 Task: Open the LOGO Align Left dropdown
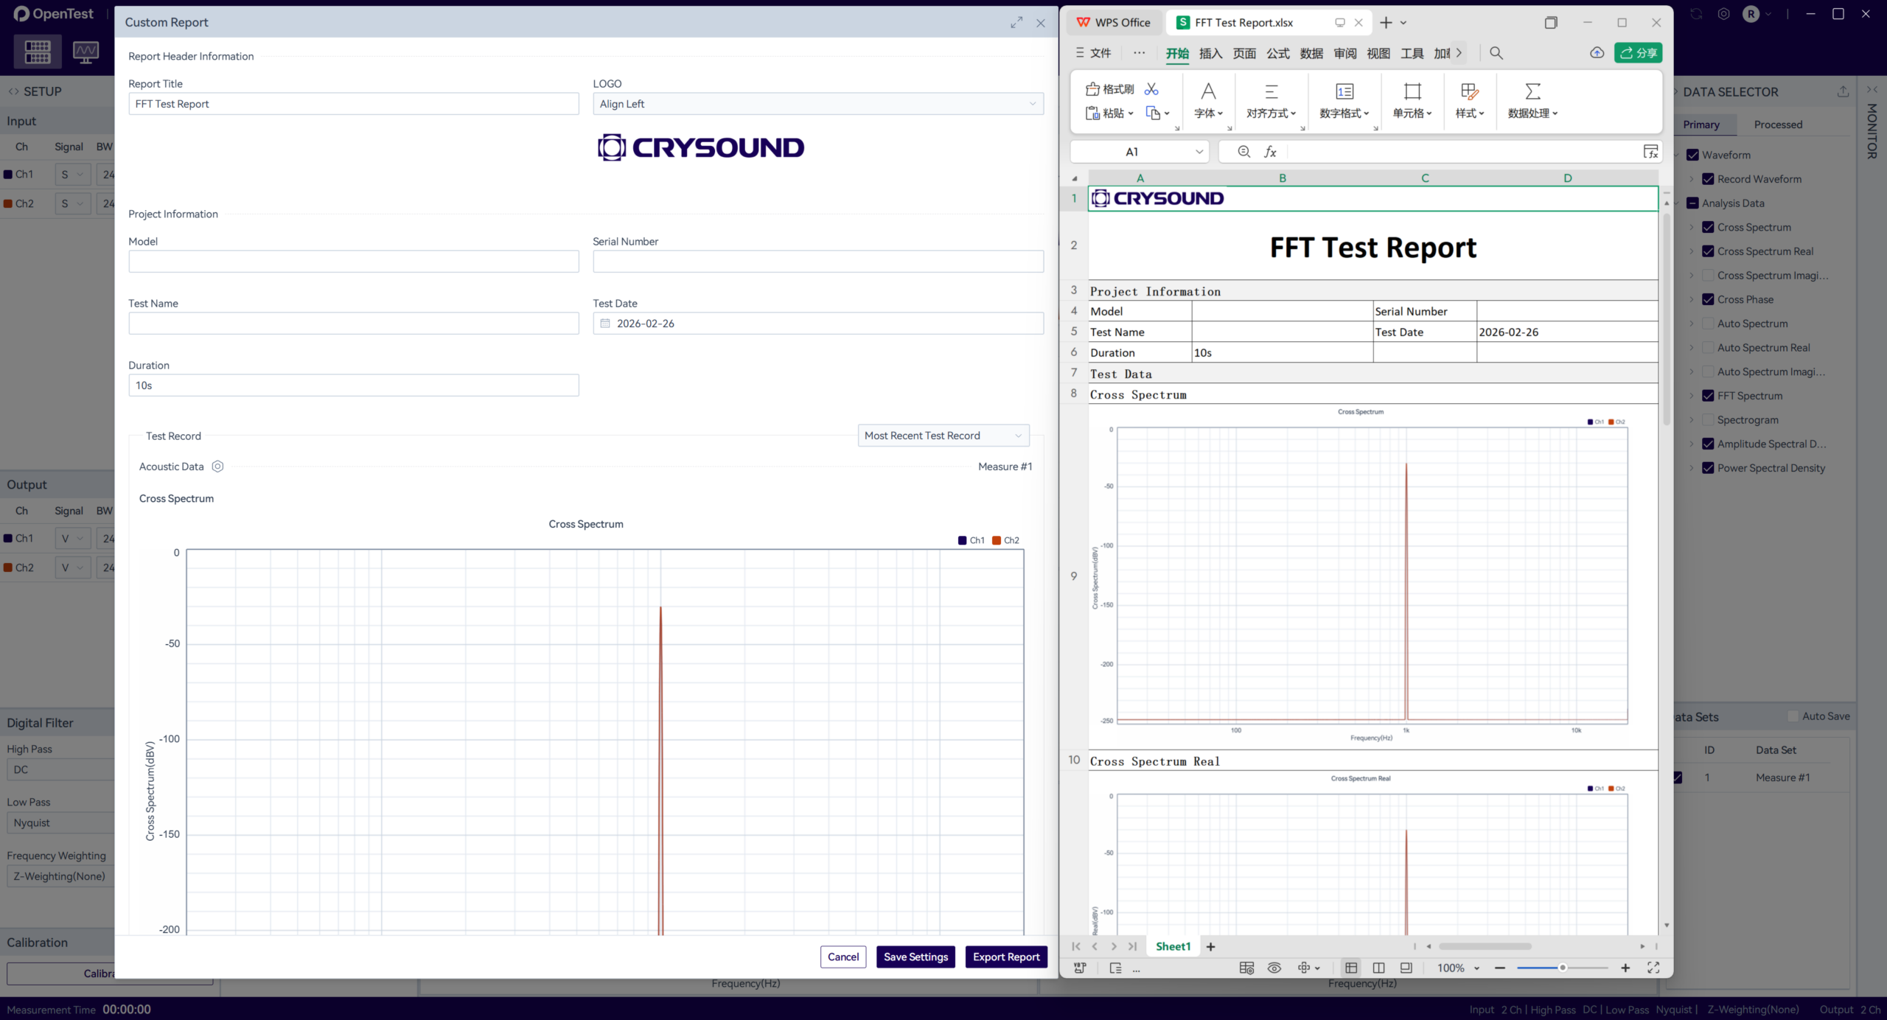point(817,104)
